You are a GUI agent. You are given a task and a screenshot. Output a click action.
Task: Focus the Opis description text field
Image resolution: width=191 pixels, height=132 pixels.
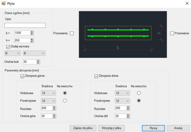pyautogui.click(x=25, y=25)
